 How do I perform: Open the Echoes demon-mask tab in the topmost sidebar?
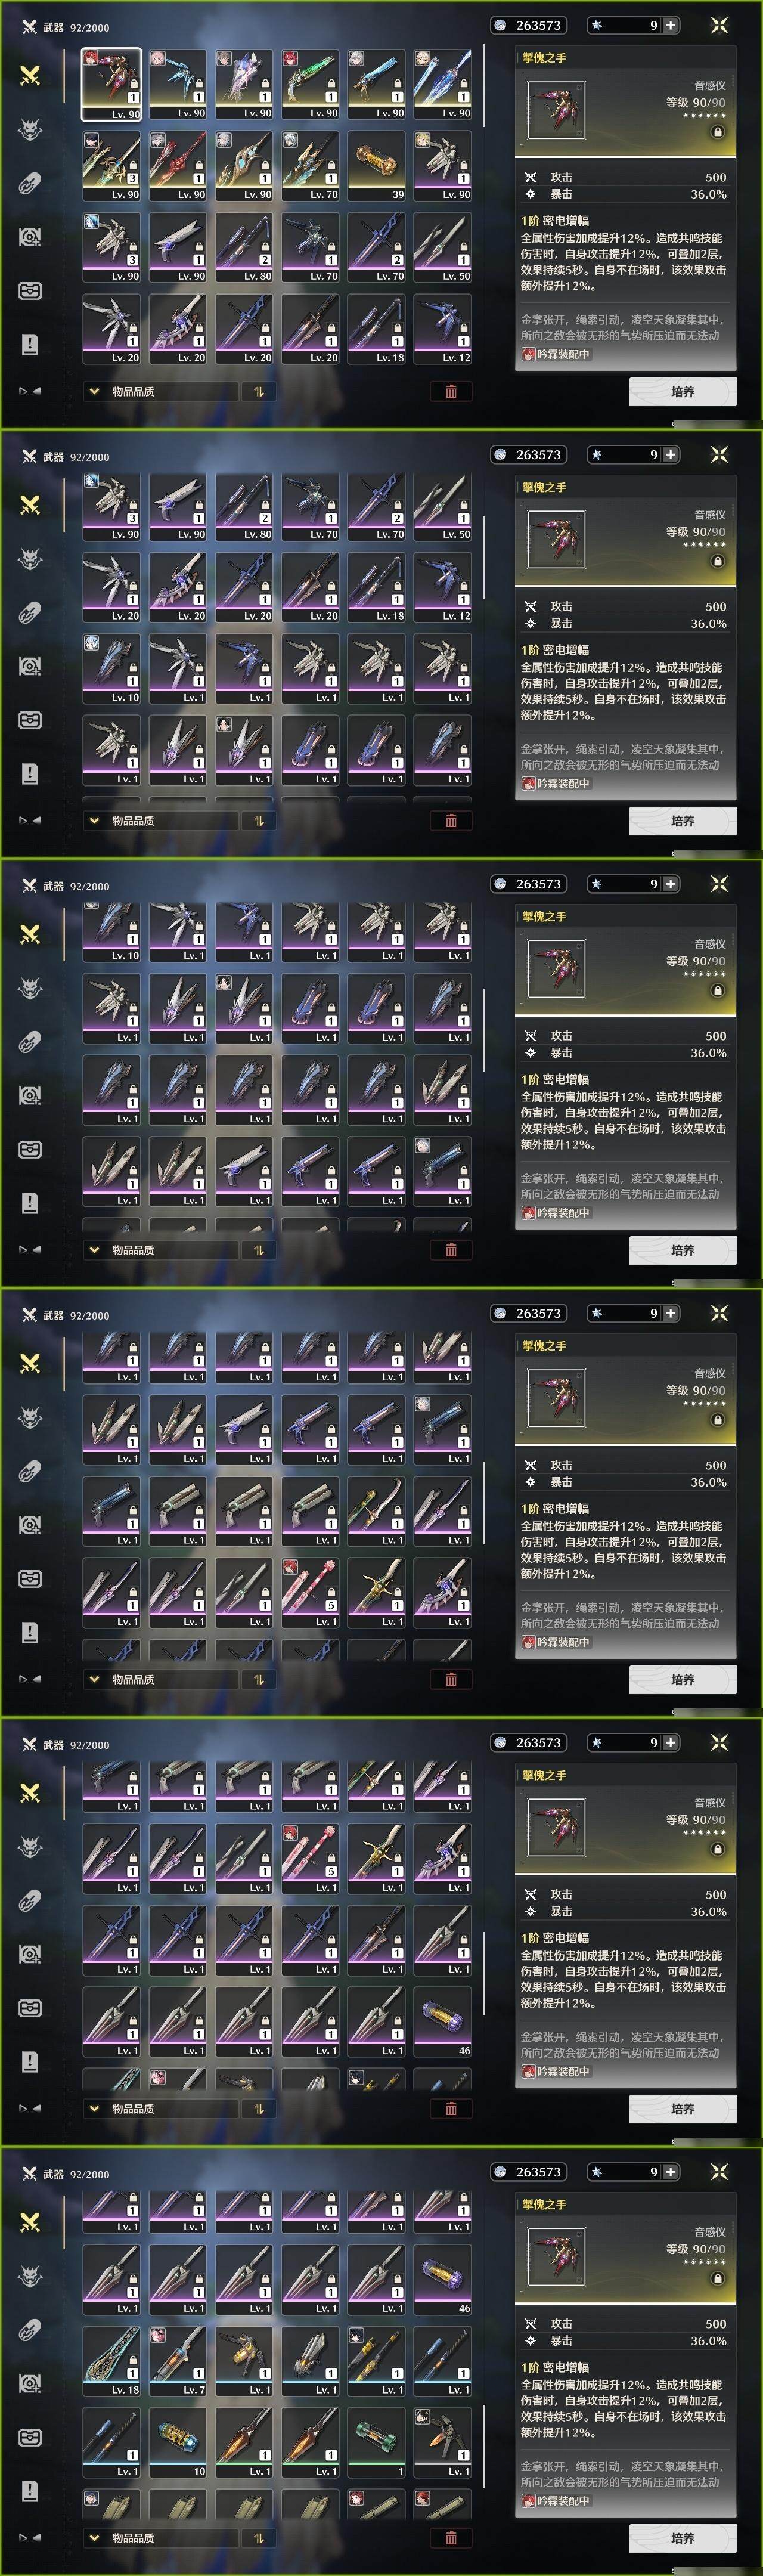[x=30, y=129]
